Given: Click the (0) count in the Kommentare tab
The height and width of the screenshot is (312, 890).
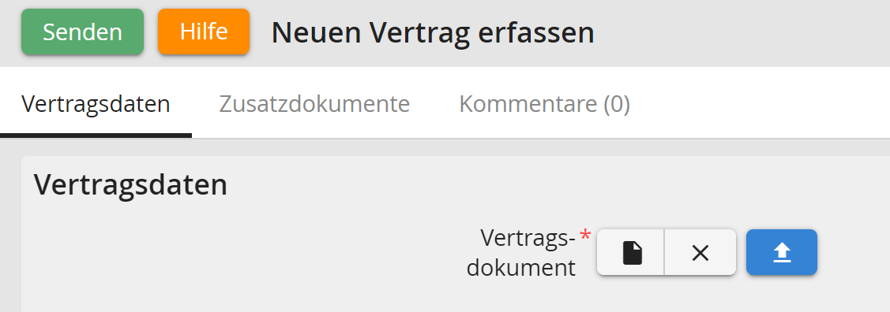Looking at the screenshot, I should [617, 104].
